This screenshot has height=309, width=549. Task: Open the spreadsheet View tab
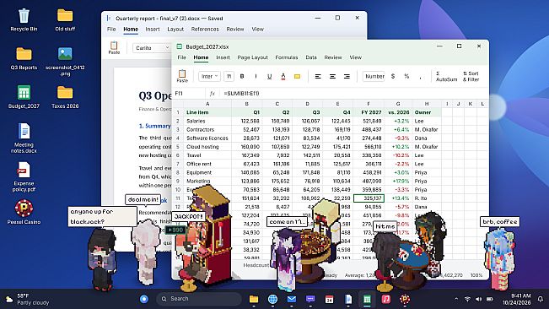pos(355,57)
